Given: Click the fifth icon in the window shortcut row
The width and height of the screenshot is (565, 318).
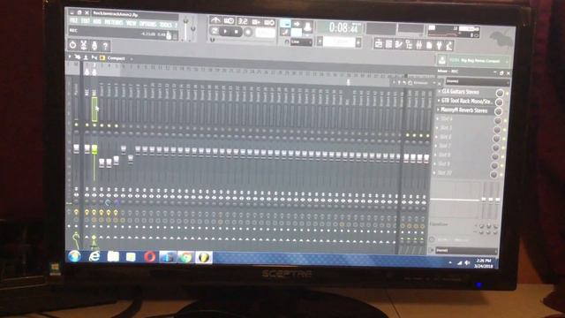Looking at the screenshot, I should pos(419,45).
